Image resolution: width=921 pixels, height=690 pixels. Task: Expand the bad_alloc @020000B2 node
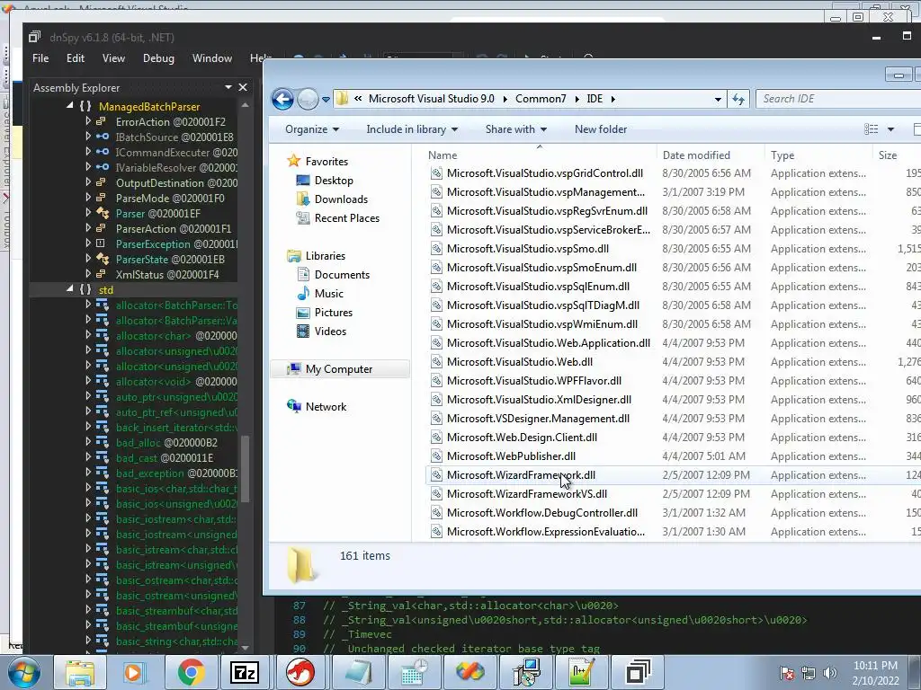click(x=88, y=442)
